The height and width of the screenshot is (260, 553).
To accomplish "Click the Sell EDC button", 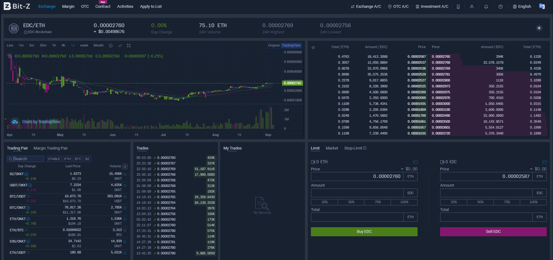I will click(493, 232).
